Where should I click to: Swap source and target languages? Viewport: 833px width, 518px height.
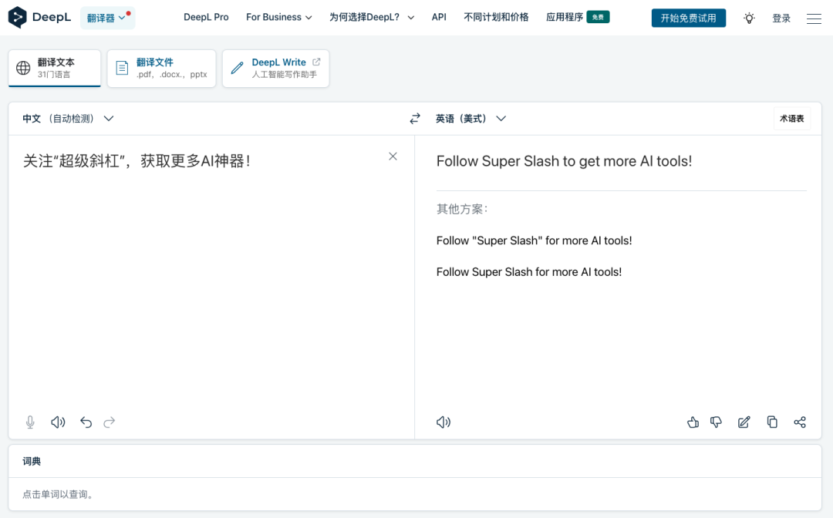pos(415,119)
